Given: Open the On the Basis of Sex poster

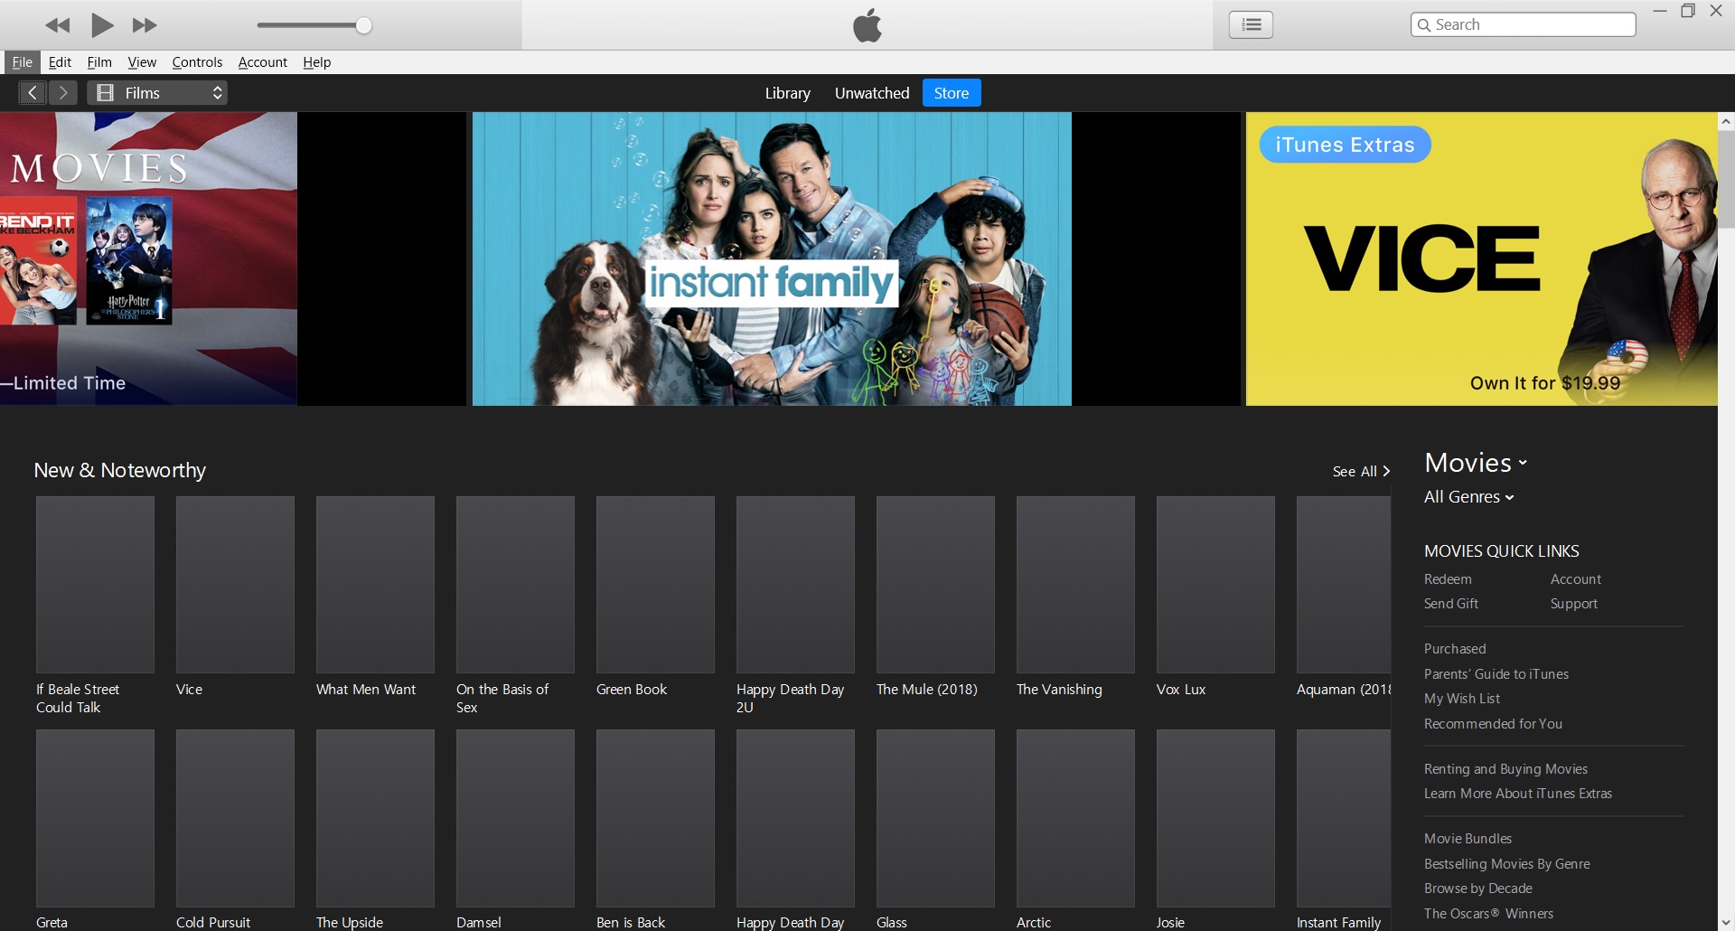Looking at the screenshot, I should [x=515, y=585].
